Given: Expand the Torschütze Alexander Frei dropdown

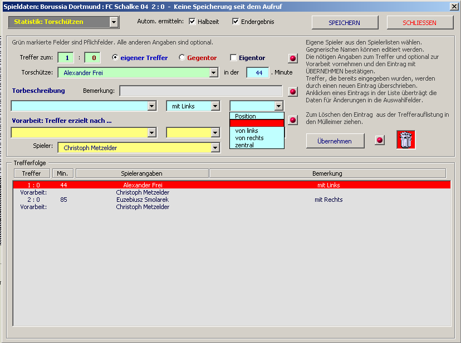Looking at the screenshot, I should pyautogui.click(x=214, y=72).
